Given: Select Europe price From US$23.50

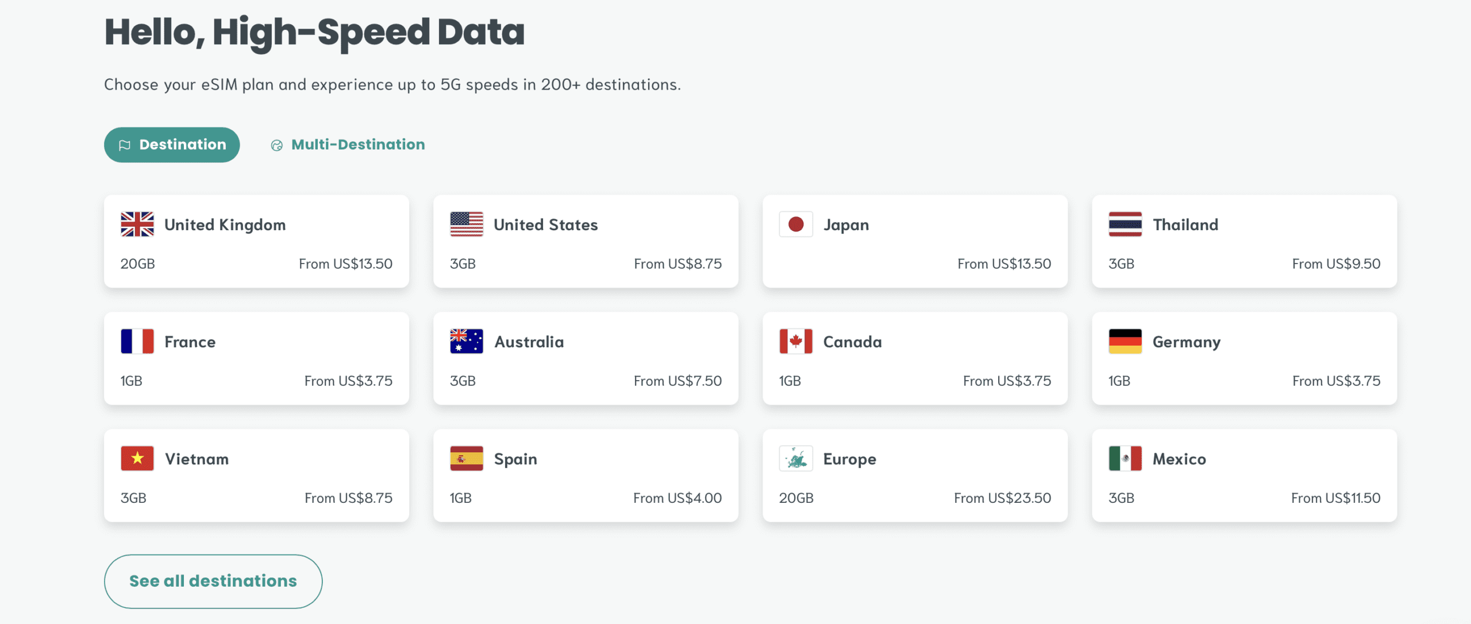Looking at the screenshot, I should pyautogui.click(x=1003, y=498).
